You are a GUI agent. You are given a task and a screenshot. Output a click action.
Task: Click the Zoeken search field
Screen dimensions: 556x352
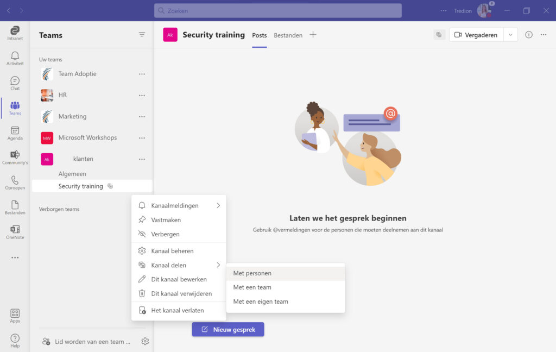click(277, 11)
